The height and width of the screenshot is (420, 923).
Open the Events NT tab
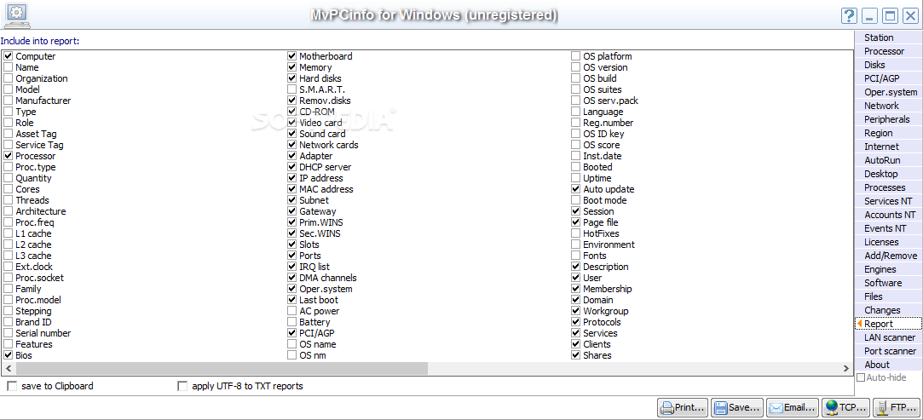coord(888,228)
